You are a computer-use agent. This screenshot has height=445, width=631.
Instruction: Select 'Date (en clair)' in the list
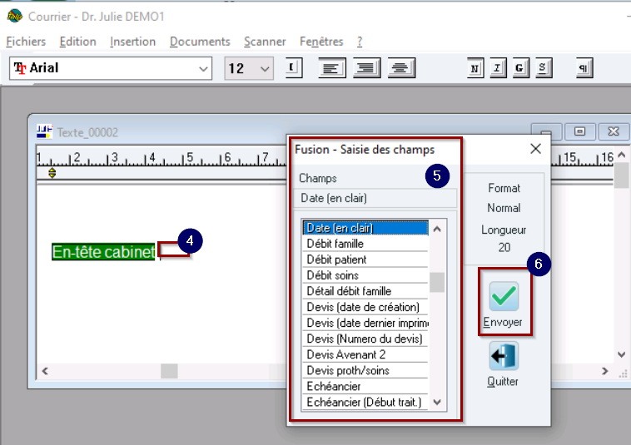365,228
